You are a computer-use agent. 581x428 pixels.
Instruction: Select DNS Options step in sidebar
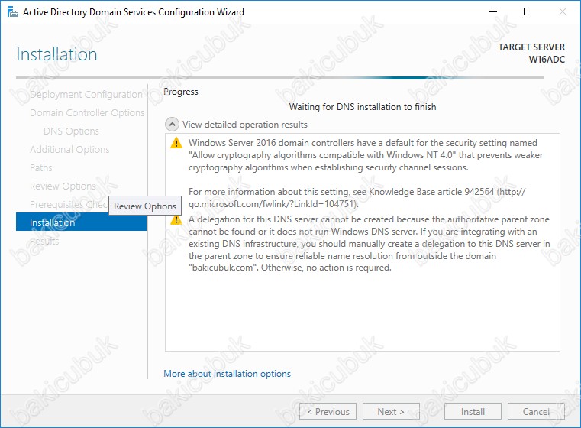pyautogui.click(x=71, y=131)
